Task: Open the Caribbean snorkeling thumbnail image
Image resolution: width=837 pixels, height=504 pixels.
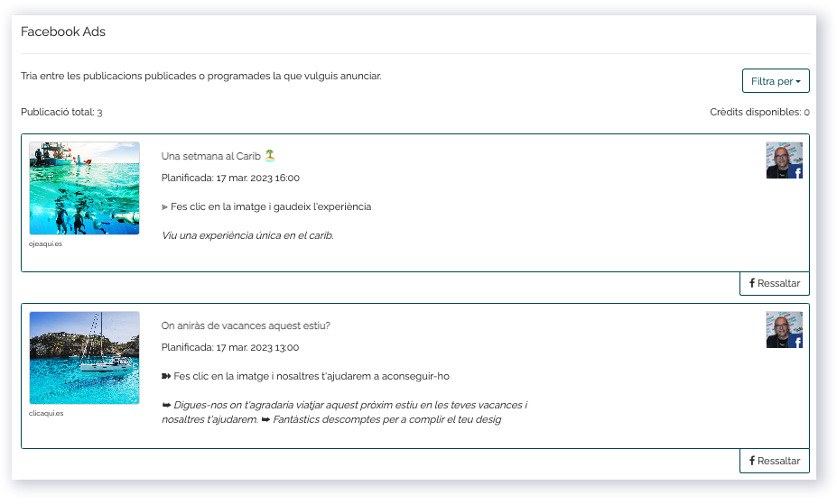Action: click(84, 188)
